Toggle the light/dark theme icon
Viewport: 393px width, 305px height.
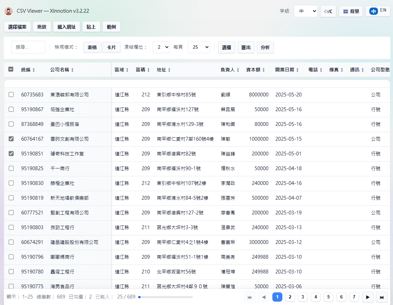(328, 11)
